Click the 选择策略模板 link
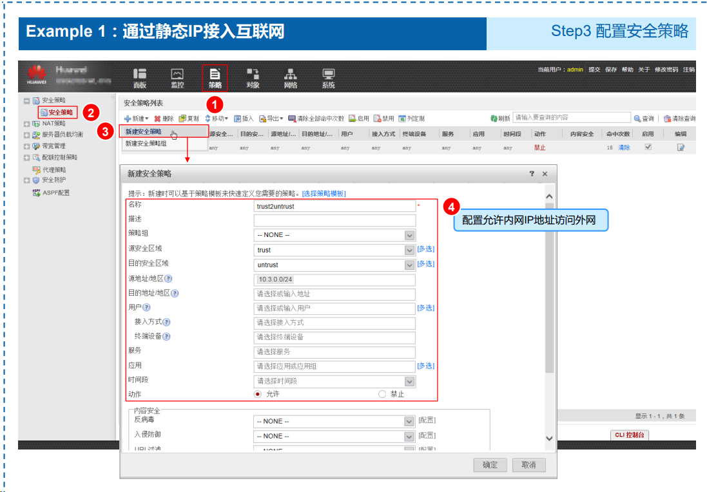The width and height of the screenshot is (707, 492). (324, 194)
